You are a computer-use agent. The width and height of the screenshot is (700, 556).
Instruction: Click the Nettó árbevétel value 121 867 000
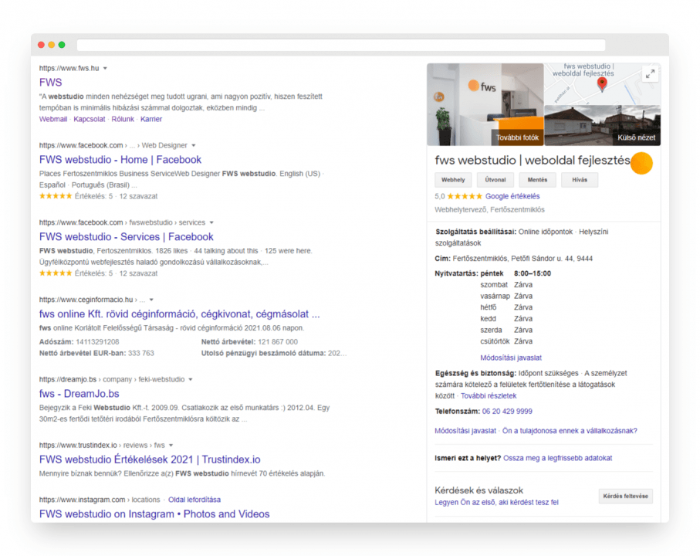[278, 342]
